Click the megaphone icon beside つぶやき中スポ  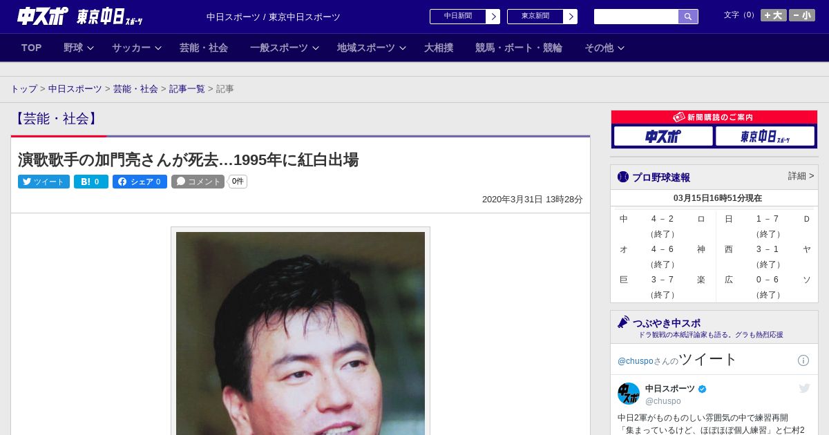tap(623, 322)
